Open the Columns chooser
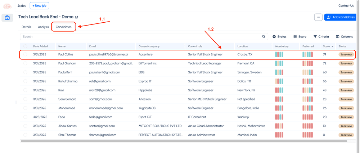Viewport: 360px width, 153px height. click(x=345, y=37)
